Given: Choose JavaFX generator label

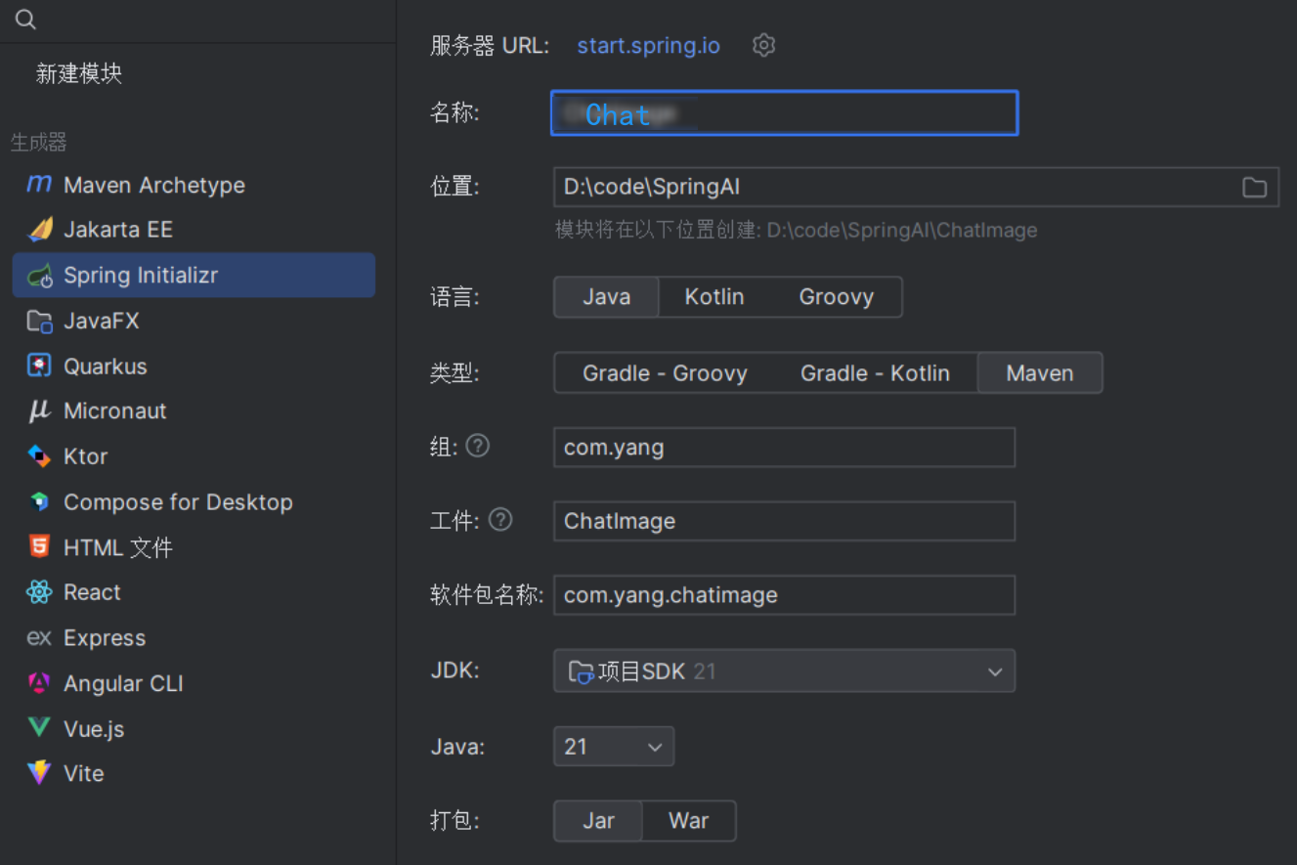Looking at the screenshot, I should 102,322.
